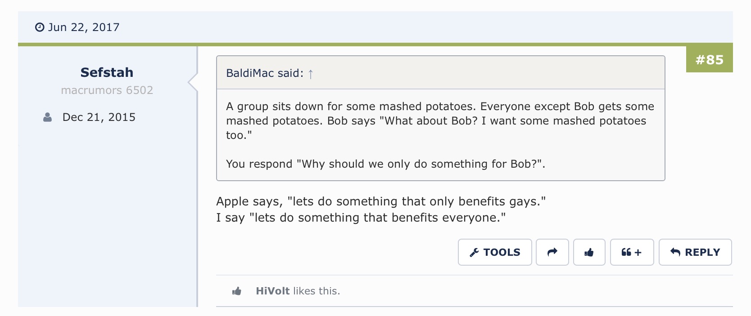
Task: Click the share arrow button
Action: pos(552,252)
